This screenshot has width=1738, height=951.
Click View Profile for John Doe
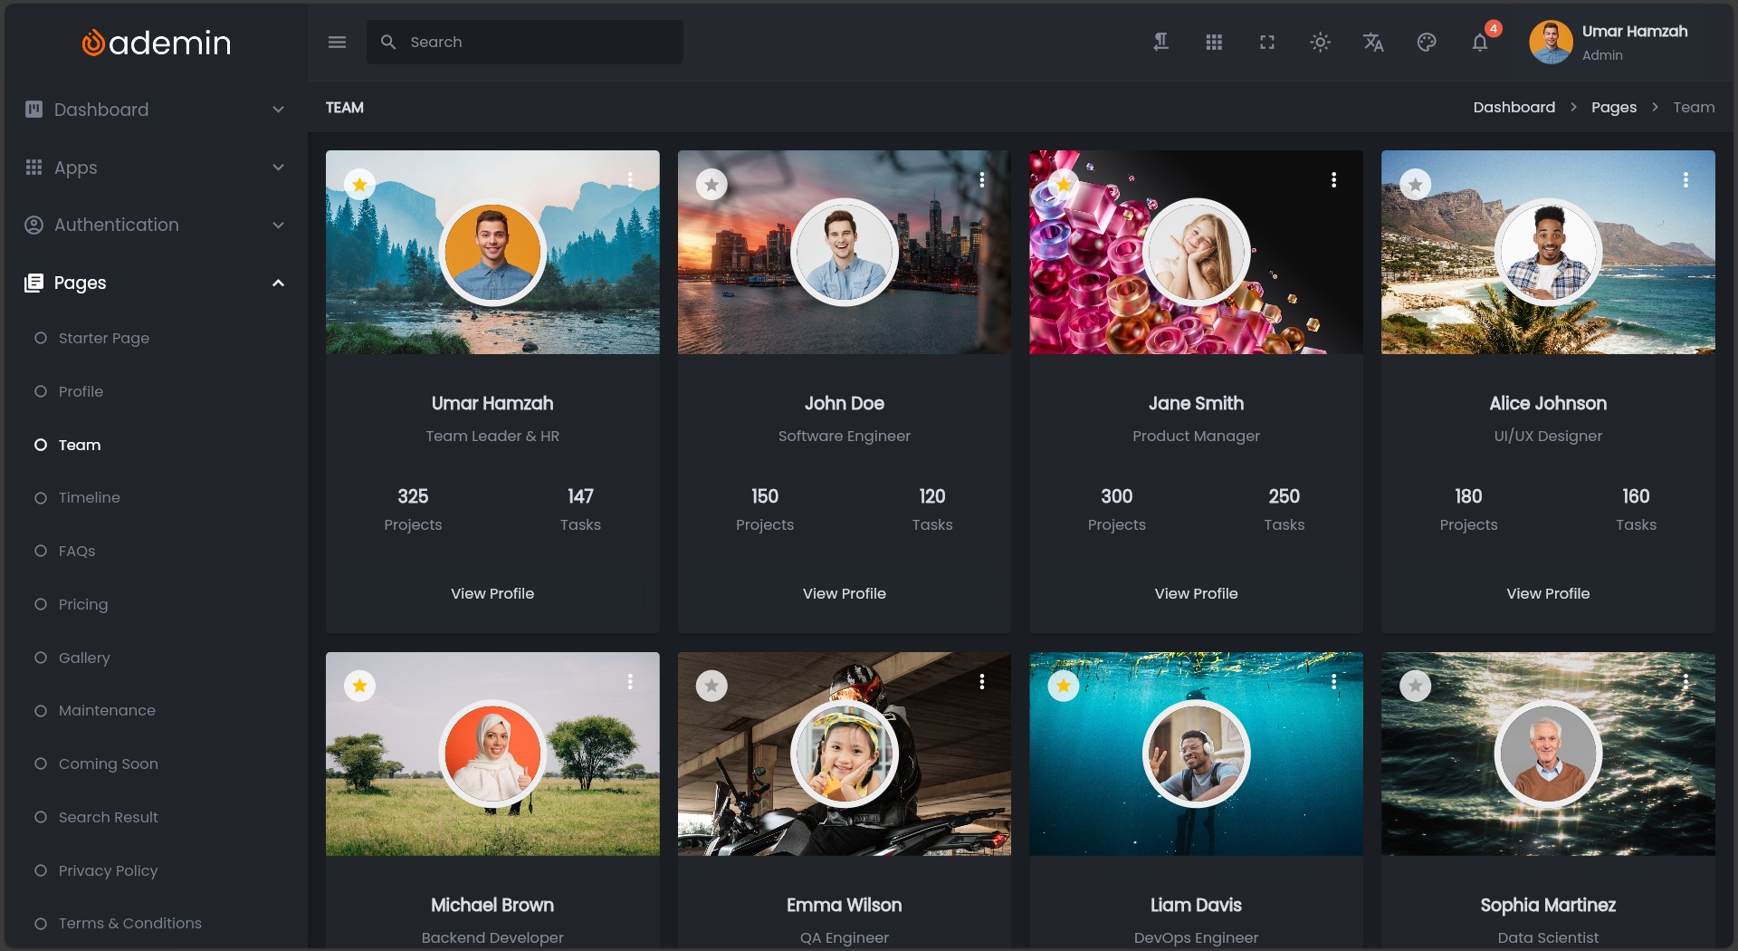(844, 593)
